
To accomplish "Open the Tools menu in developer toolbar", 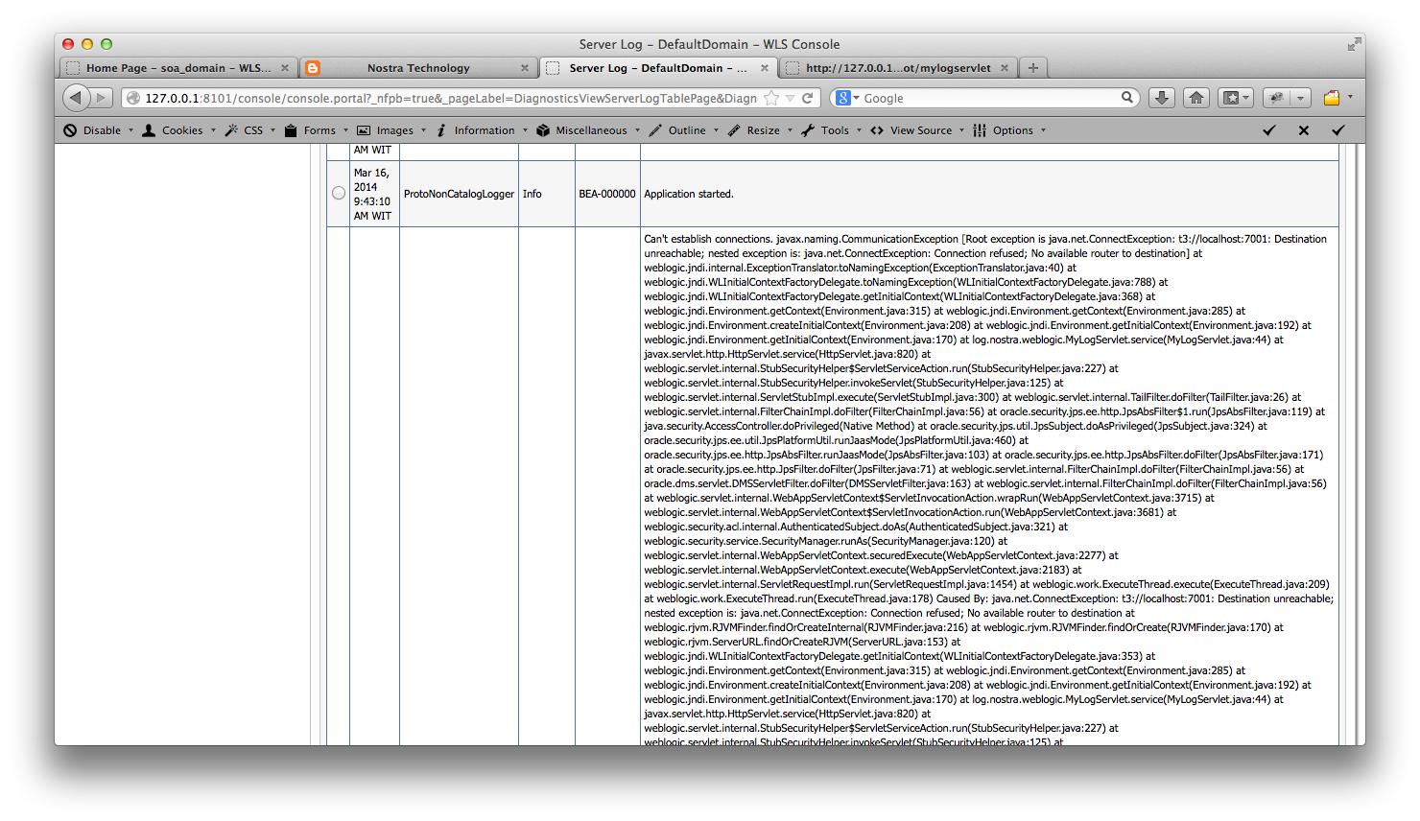I will tap(832, 130).
